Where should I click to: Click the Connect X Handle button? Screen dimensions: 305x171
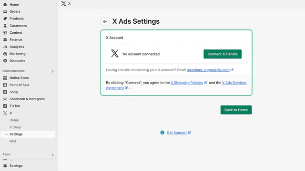(223, 54)
